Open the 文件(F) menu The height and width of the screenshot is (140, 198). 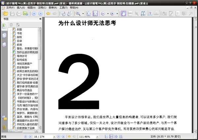10,8
